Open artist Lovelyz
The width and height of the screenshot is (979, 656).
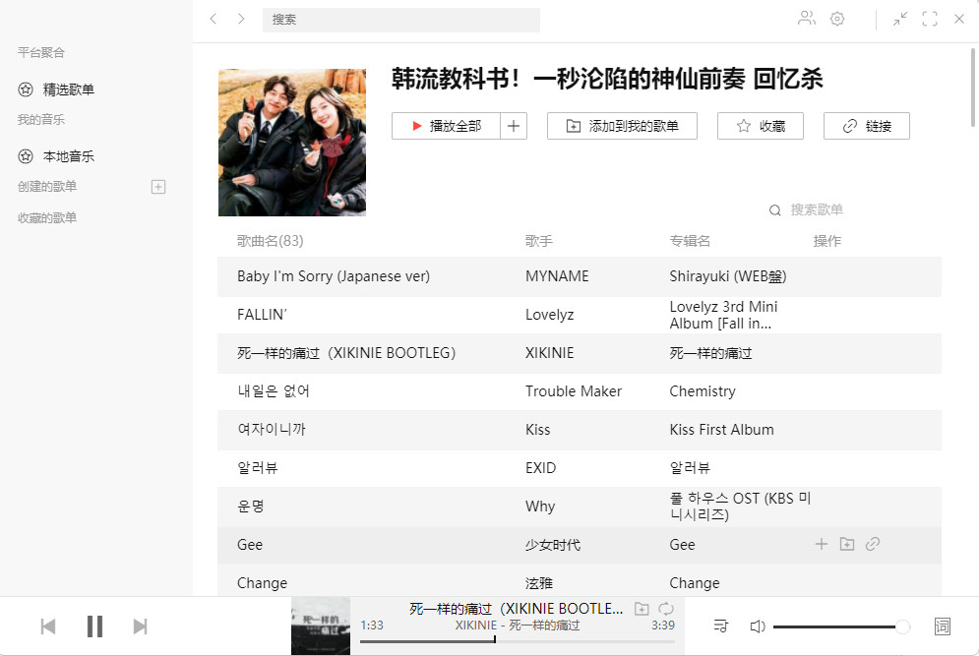tap(549, 315)
